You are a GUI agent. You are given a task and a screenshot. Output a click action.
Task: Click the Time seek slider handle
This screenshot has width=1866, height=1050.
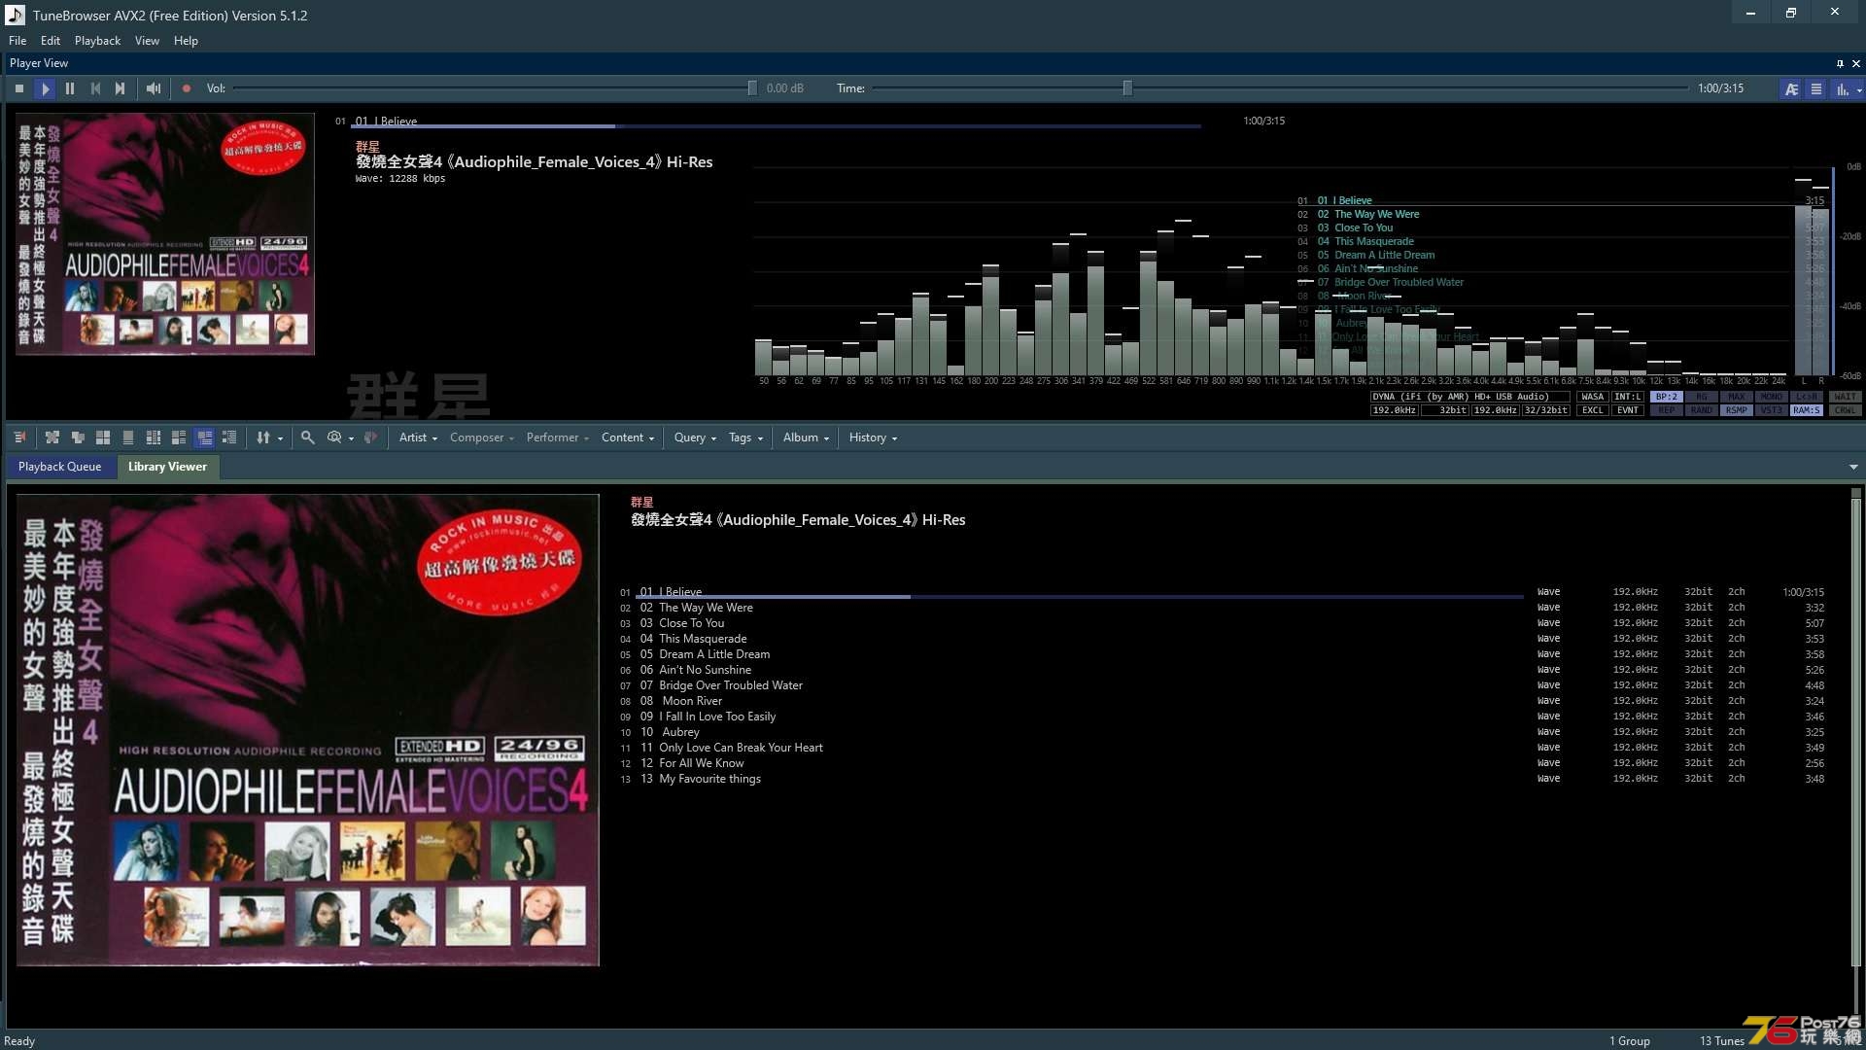pos(1127,88)
